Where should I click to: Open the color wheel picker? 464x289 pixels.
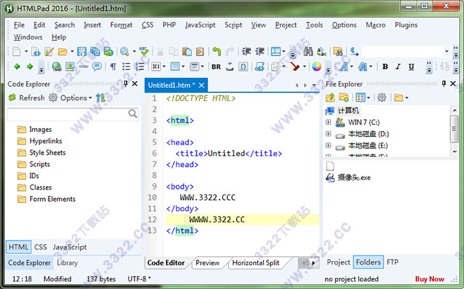(317, 67)
